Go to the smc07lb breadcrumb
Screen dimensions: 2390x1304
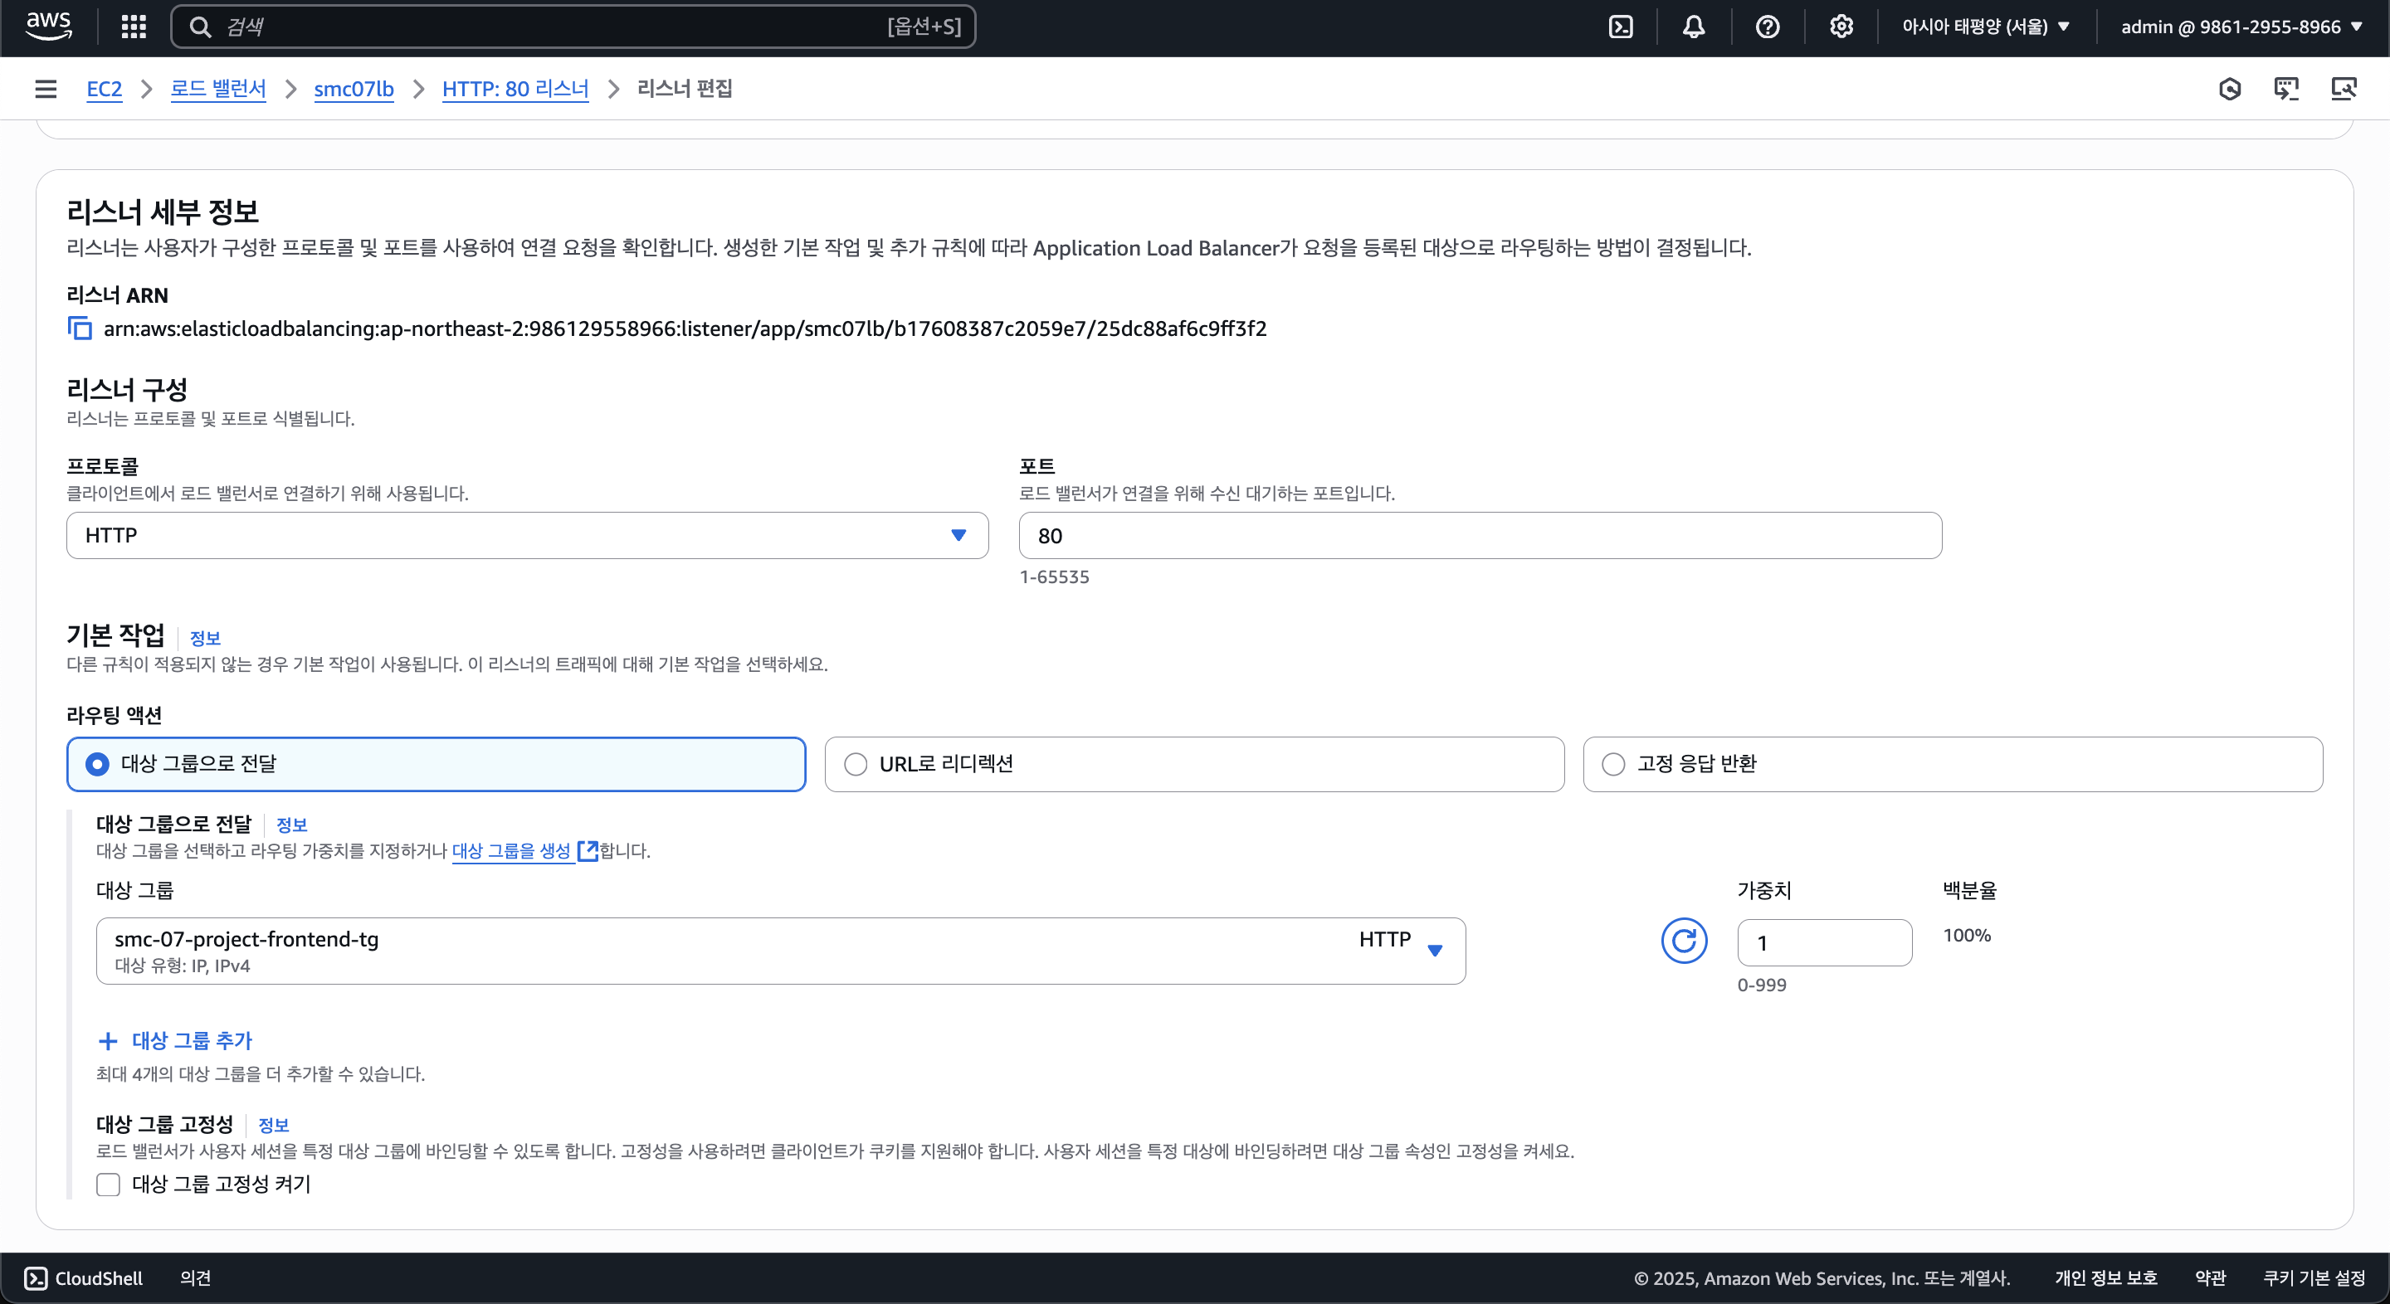(354, 89)
